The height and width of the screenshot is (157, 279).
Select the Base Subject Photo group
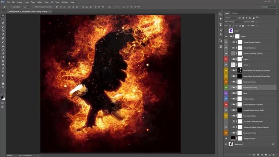[250, 116]
